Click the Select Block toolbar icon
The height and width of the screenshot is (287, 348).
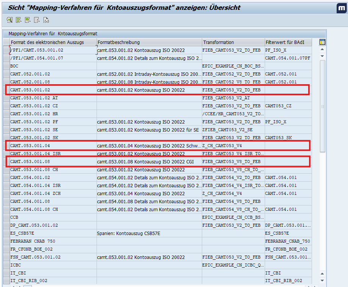pos(28,20)
